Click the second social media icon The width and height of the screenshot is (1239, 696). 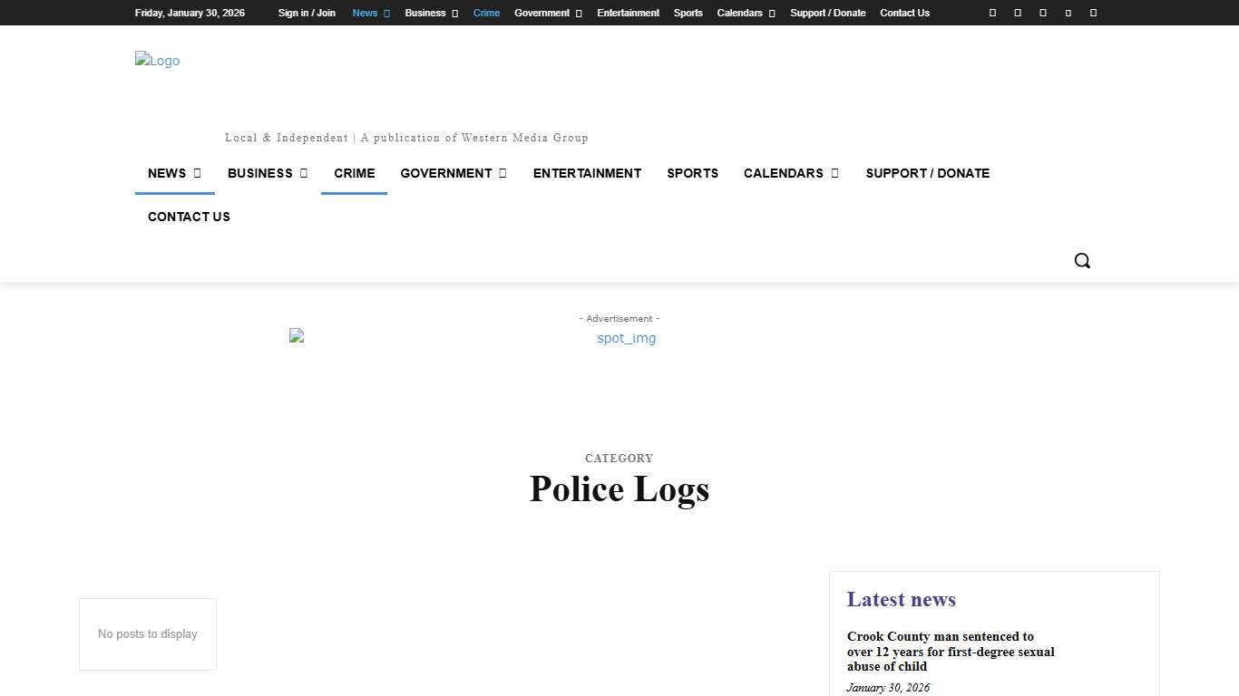pos(1017,13)
